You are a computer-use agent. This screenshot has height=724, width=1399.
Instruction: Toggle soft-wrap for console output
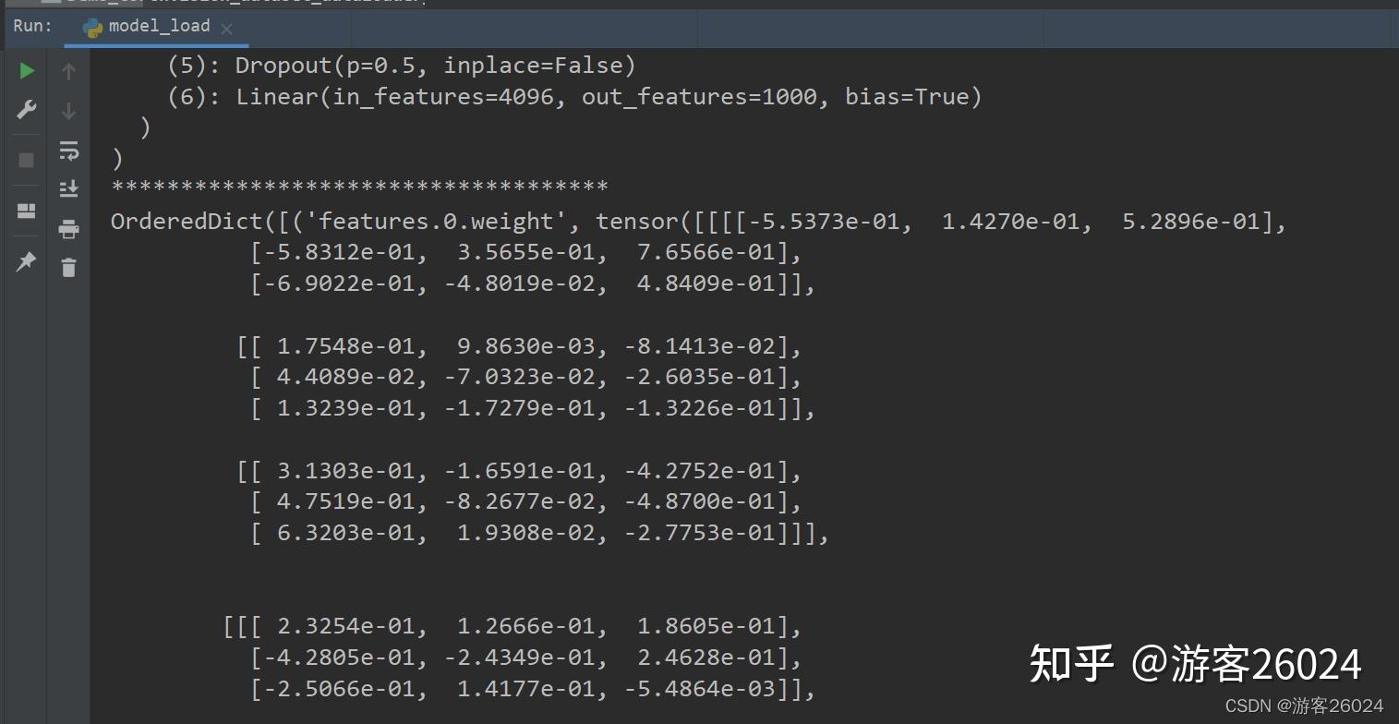pos(69,151)
